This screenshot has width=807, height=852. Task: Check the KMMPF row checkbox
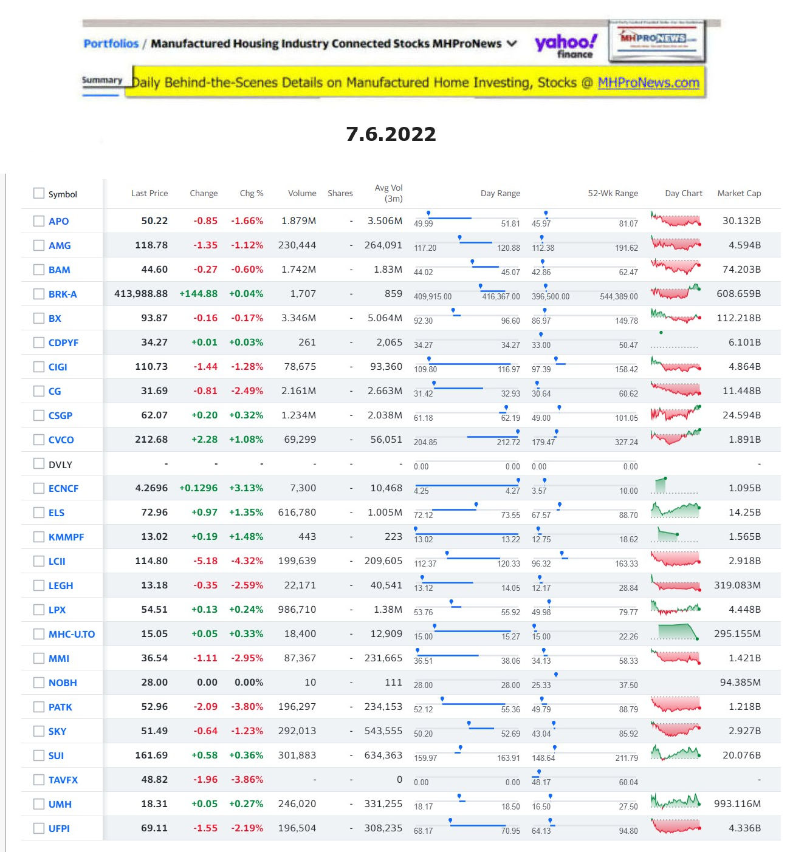tap(39, 537)
